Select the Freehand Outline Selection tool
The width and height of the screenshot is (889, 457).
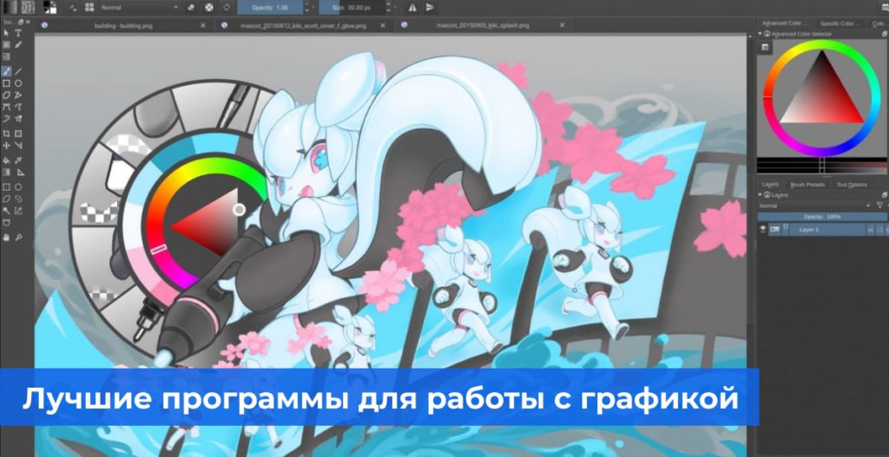click(x=18, y=199)
